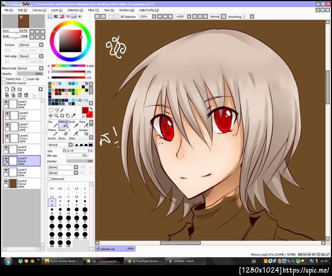Open the rotation angle dropdown in toolbar

189,17
